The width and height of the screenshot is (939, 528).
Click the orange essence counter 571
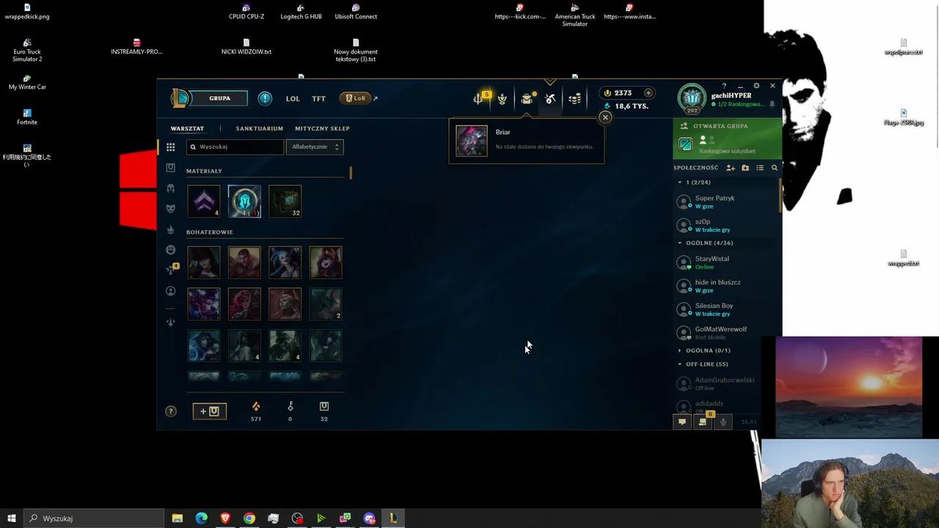tap(256, 411)
